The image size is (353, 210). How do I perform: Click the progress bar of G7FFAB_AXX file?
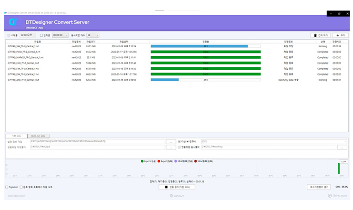coord(206,80)
